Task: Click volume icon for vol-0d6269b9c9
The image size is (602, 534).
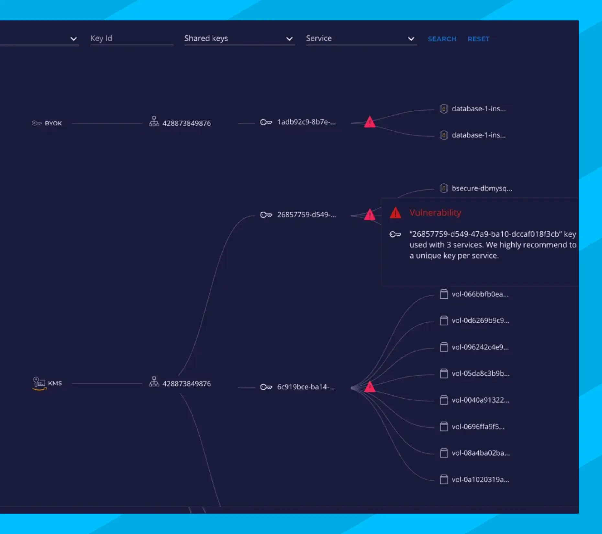Action: pos(444,320)
